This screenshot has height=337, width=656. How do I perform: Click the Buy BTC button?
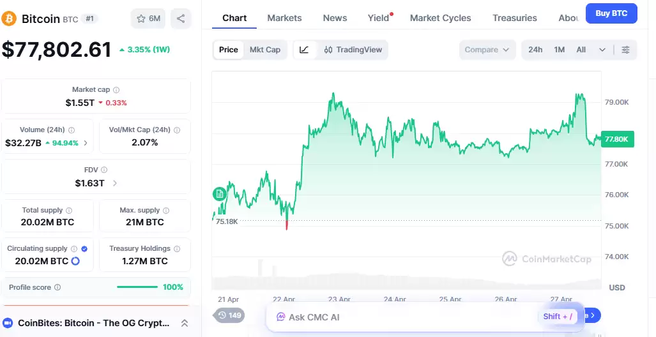click(x=611, y=13)
